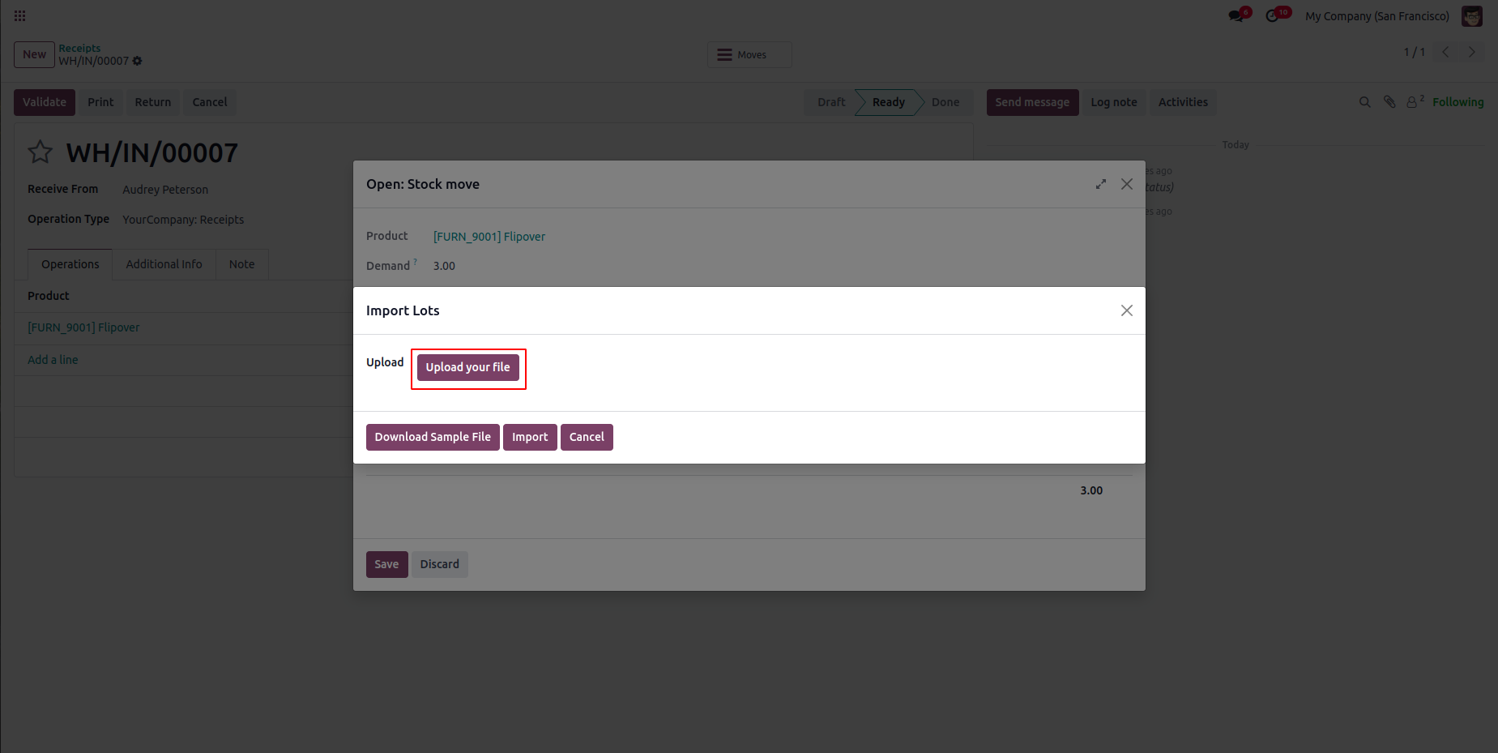
Task: Open the apps grid home menu
Action: click(20, 16)
